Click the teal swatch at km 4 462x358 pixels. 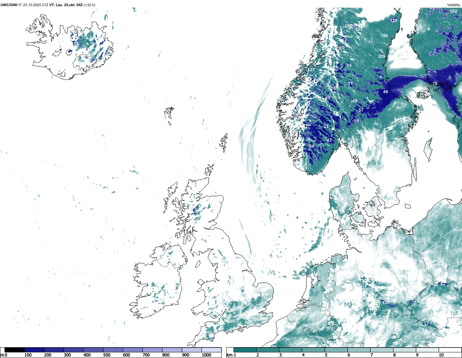click(x=314, y=350)
